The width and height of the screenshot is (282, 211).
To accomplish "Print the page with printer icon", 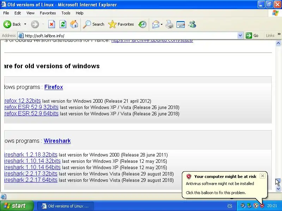I will [x=170, y=24].
